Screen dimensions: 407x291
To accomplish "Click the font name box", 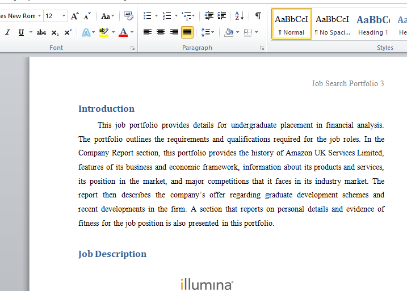I will [x=18, y=16].
